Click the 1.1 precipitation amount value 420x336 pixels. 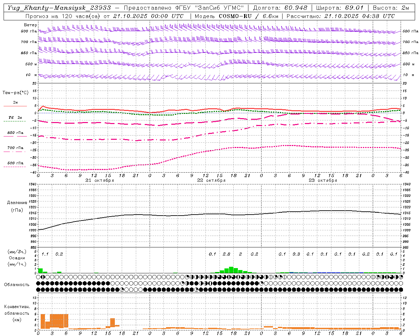tap(45, 254)
